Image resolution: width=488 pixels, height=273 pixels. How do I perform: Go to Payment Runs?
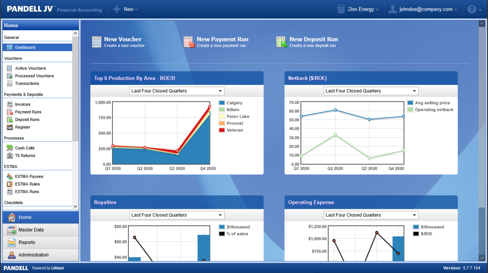(28, 112)
